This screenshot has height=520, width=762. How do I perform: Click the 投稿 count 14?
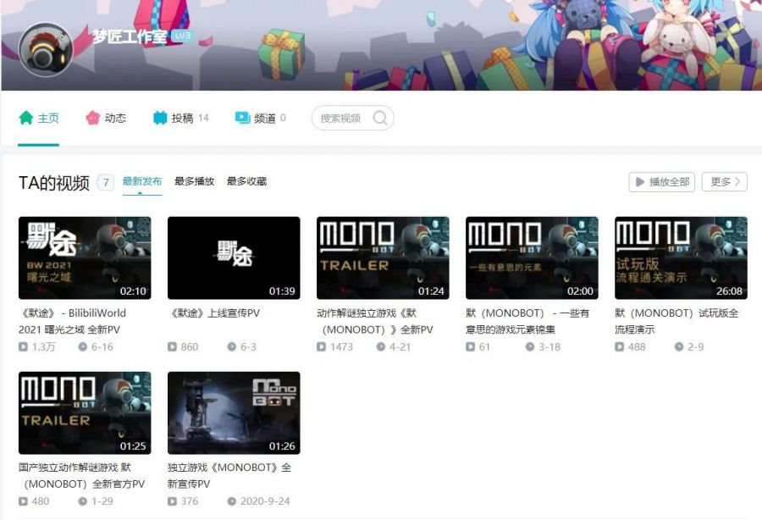pos(203,118)
